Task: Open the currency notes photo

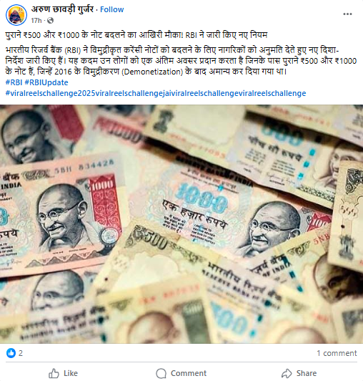Action: pos(181,223)
